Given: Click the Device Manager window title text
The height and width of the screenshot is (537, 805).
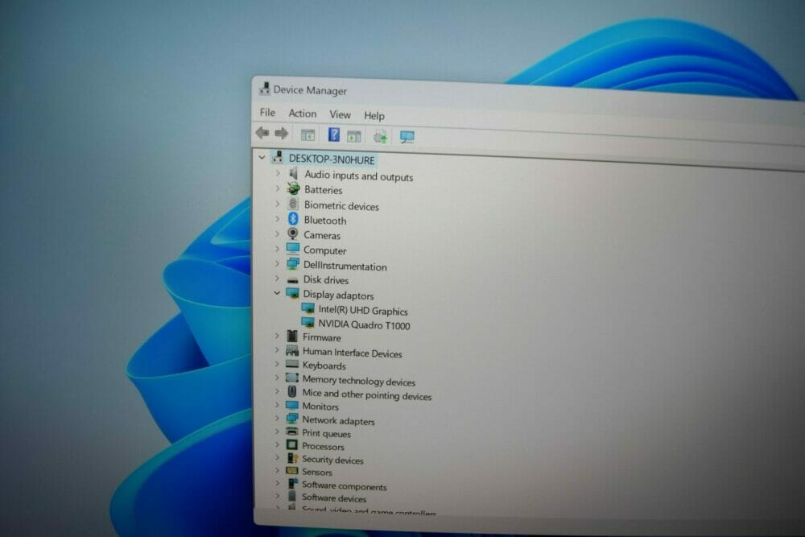Looking at the screenshot, I should 310,90.
